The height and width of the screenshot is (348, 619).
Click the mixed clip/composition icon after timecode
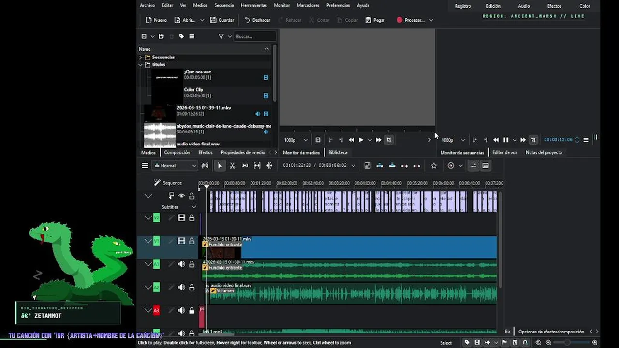pos(368,166)
